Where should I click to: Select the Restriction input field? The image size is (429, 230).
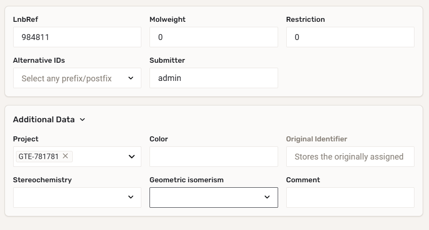coord(350,37)
